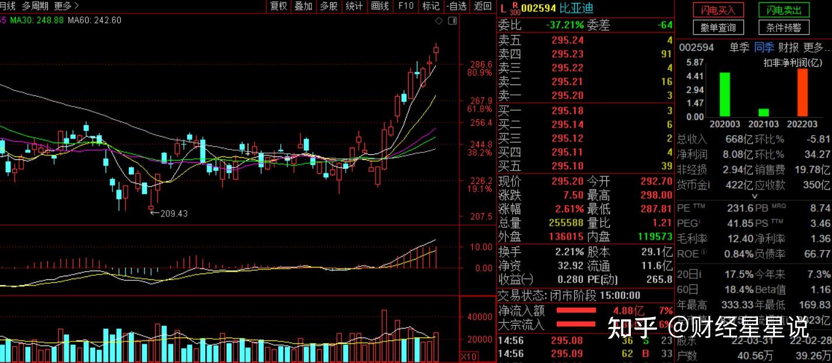The height and width of the screenshot is (363, 832).
Task: Select the 画线 (draw line) tool
Action: [379, 6]
